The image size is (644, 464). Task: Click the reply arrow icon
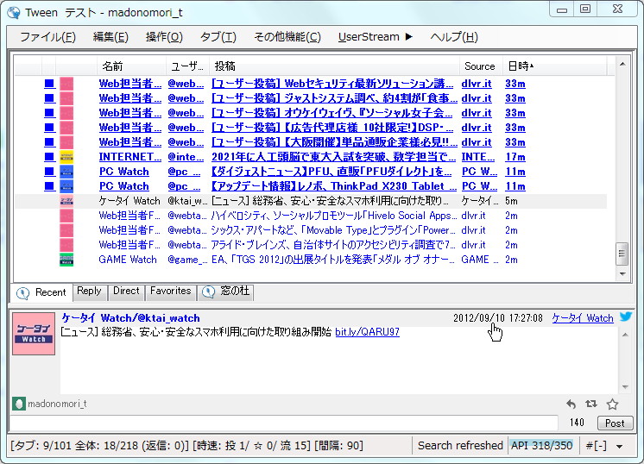pos(571,404)
